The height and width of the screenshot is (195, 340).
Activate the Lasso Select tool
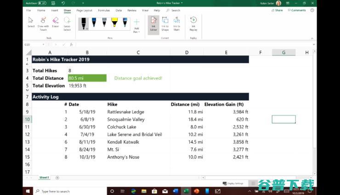coord(68,22)
